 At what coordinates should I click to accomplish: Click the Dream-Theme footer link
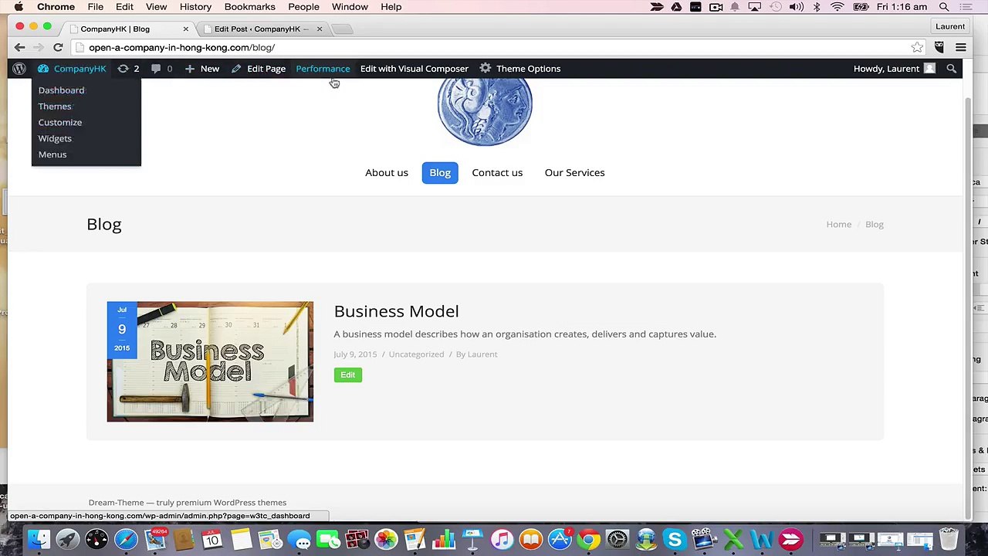coord(117,503)
